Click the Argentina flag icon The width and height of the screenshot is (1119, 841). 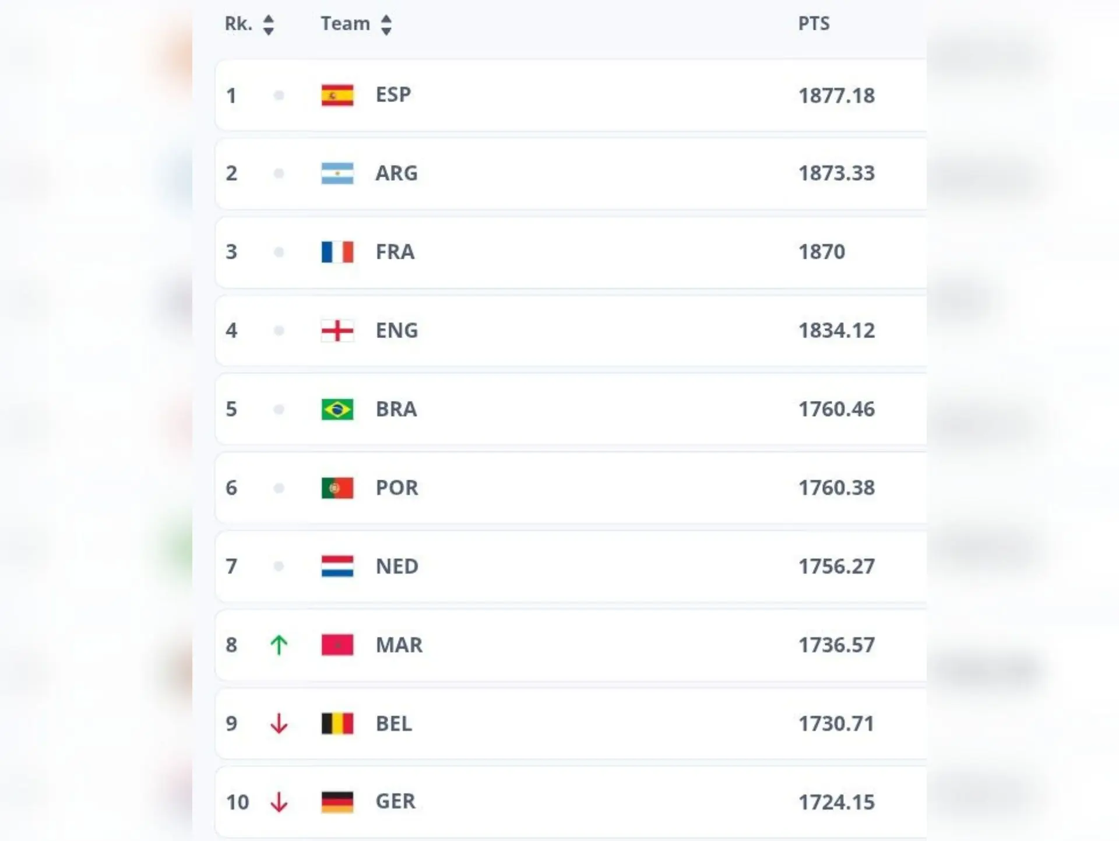337,173
